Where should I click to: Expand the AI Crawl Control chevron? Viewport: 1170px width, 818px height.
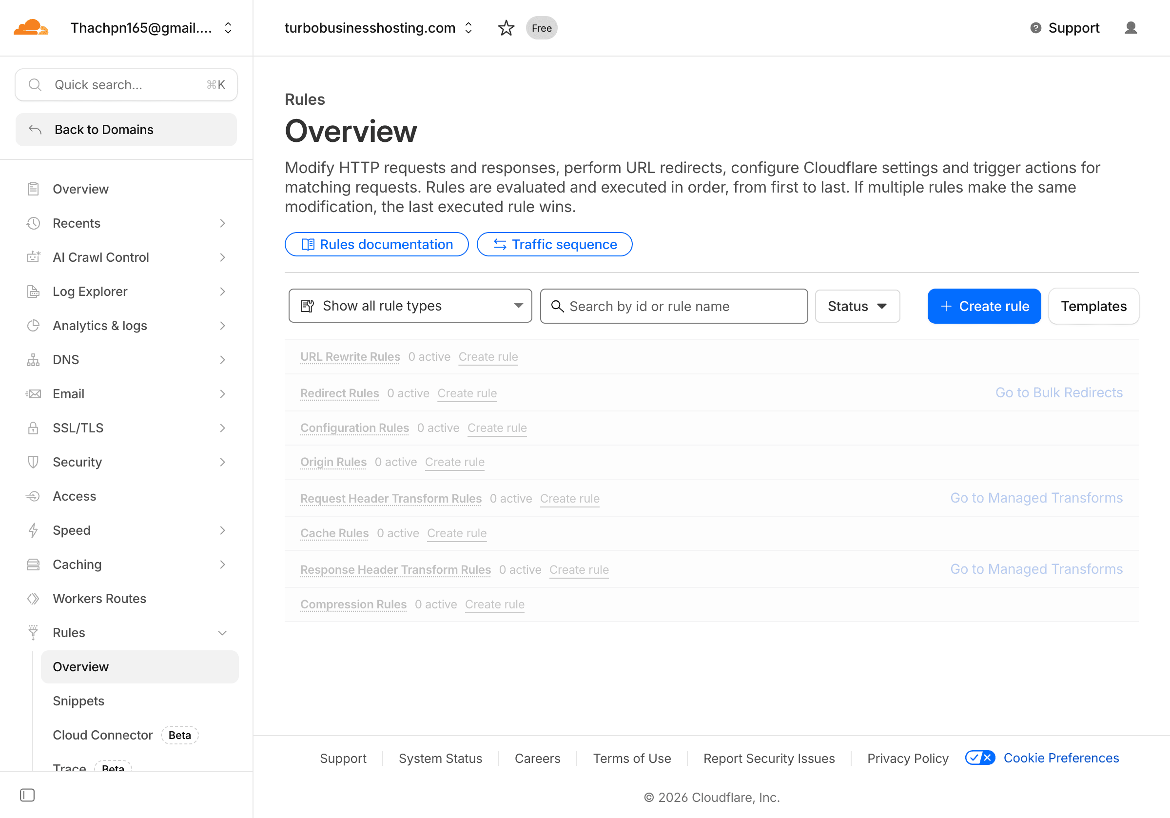pyautogui.click(x=223, y=257)
